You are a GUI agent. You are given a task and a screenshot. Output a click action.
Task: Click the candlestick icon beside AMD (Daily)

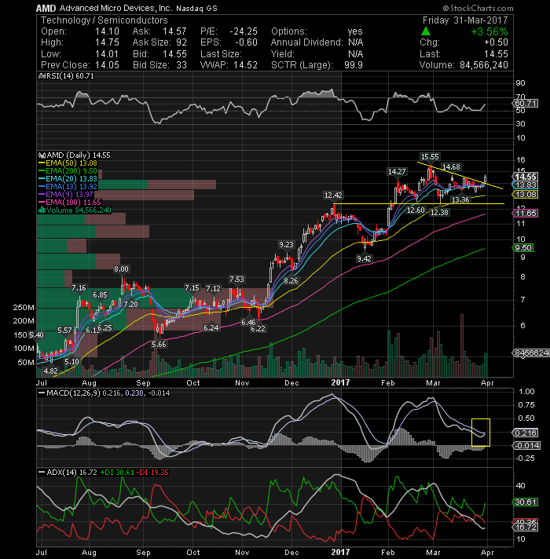tap(42, 155)
